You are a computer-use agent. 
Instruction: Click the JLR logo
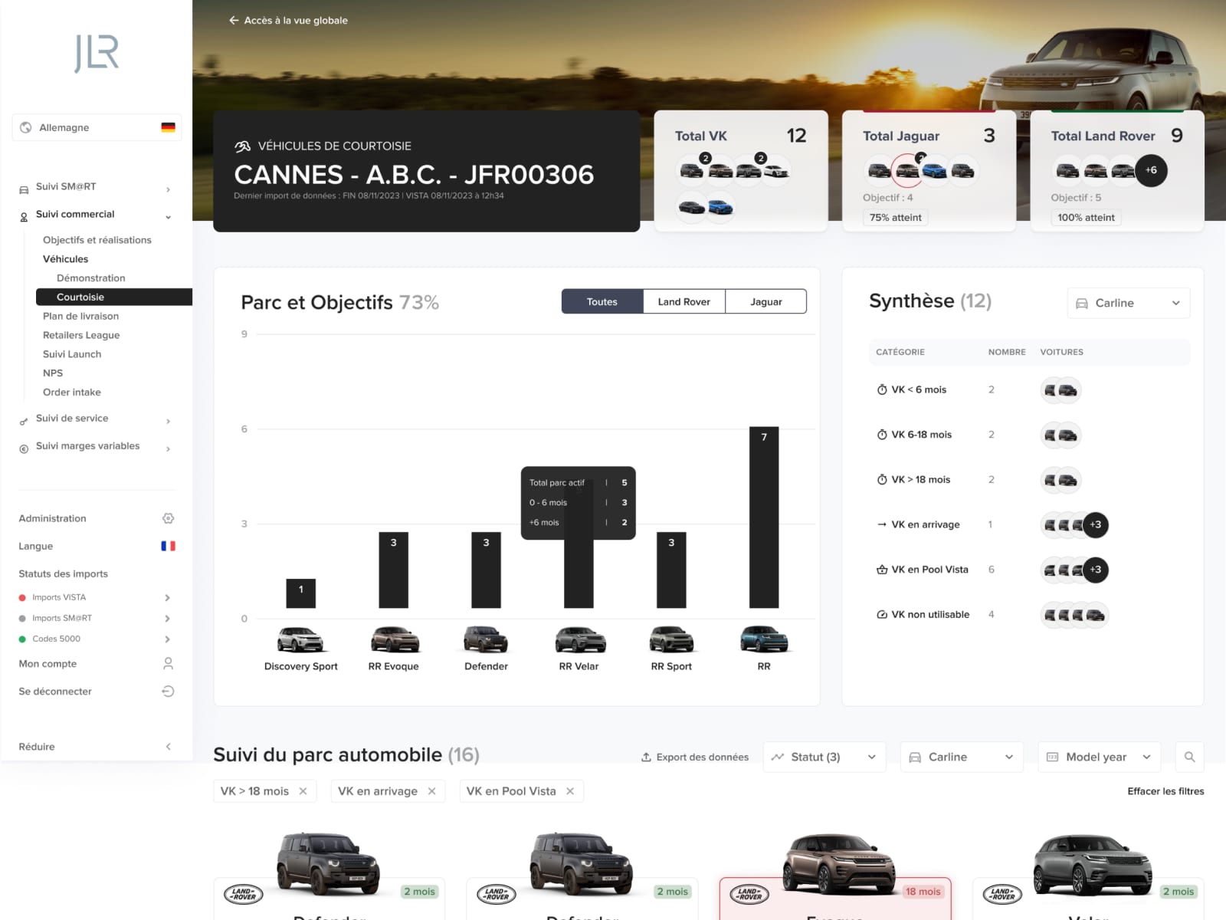tap(97, 54)
